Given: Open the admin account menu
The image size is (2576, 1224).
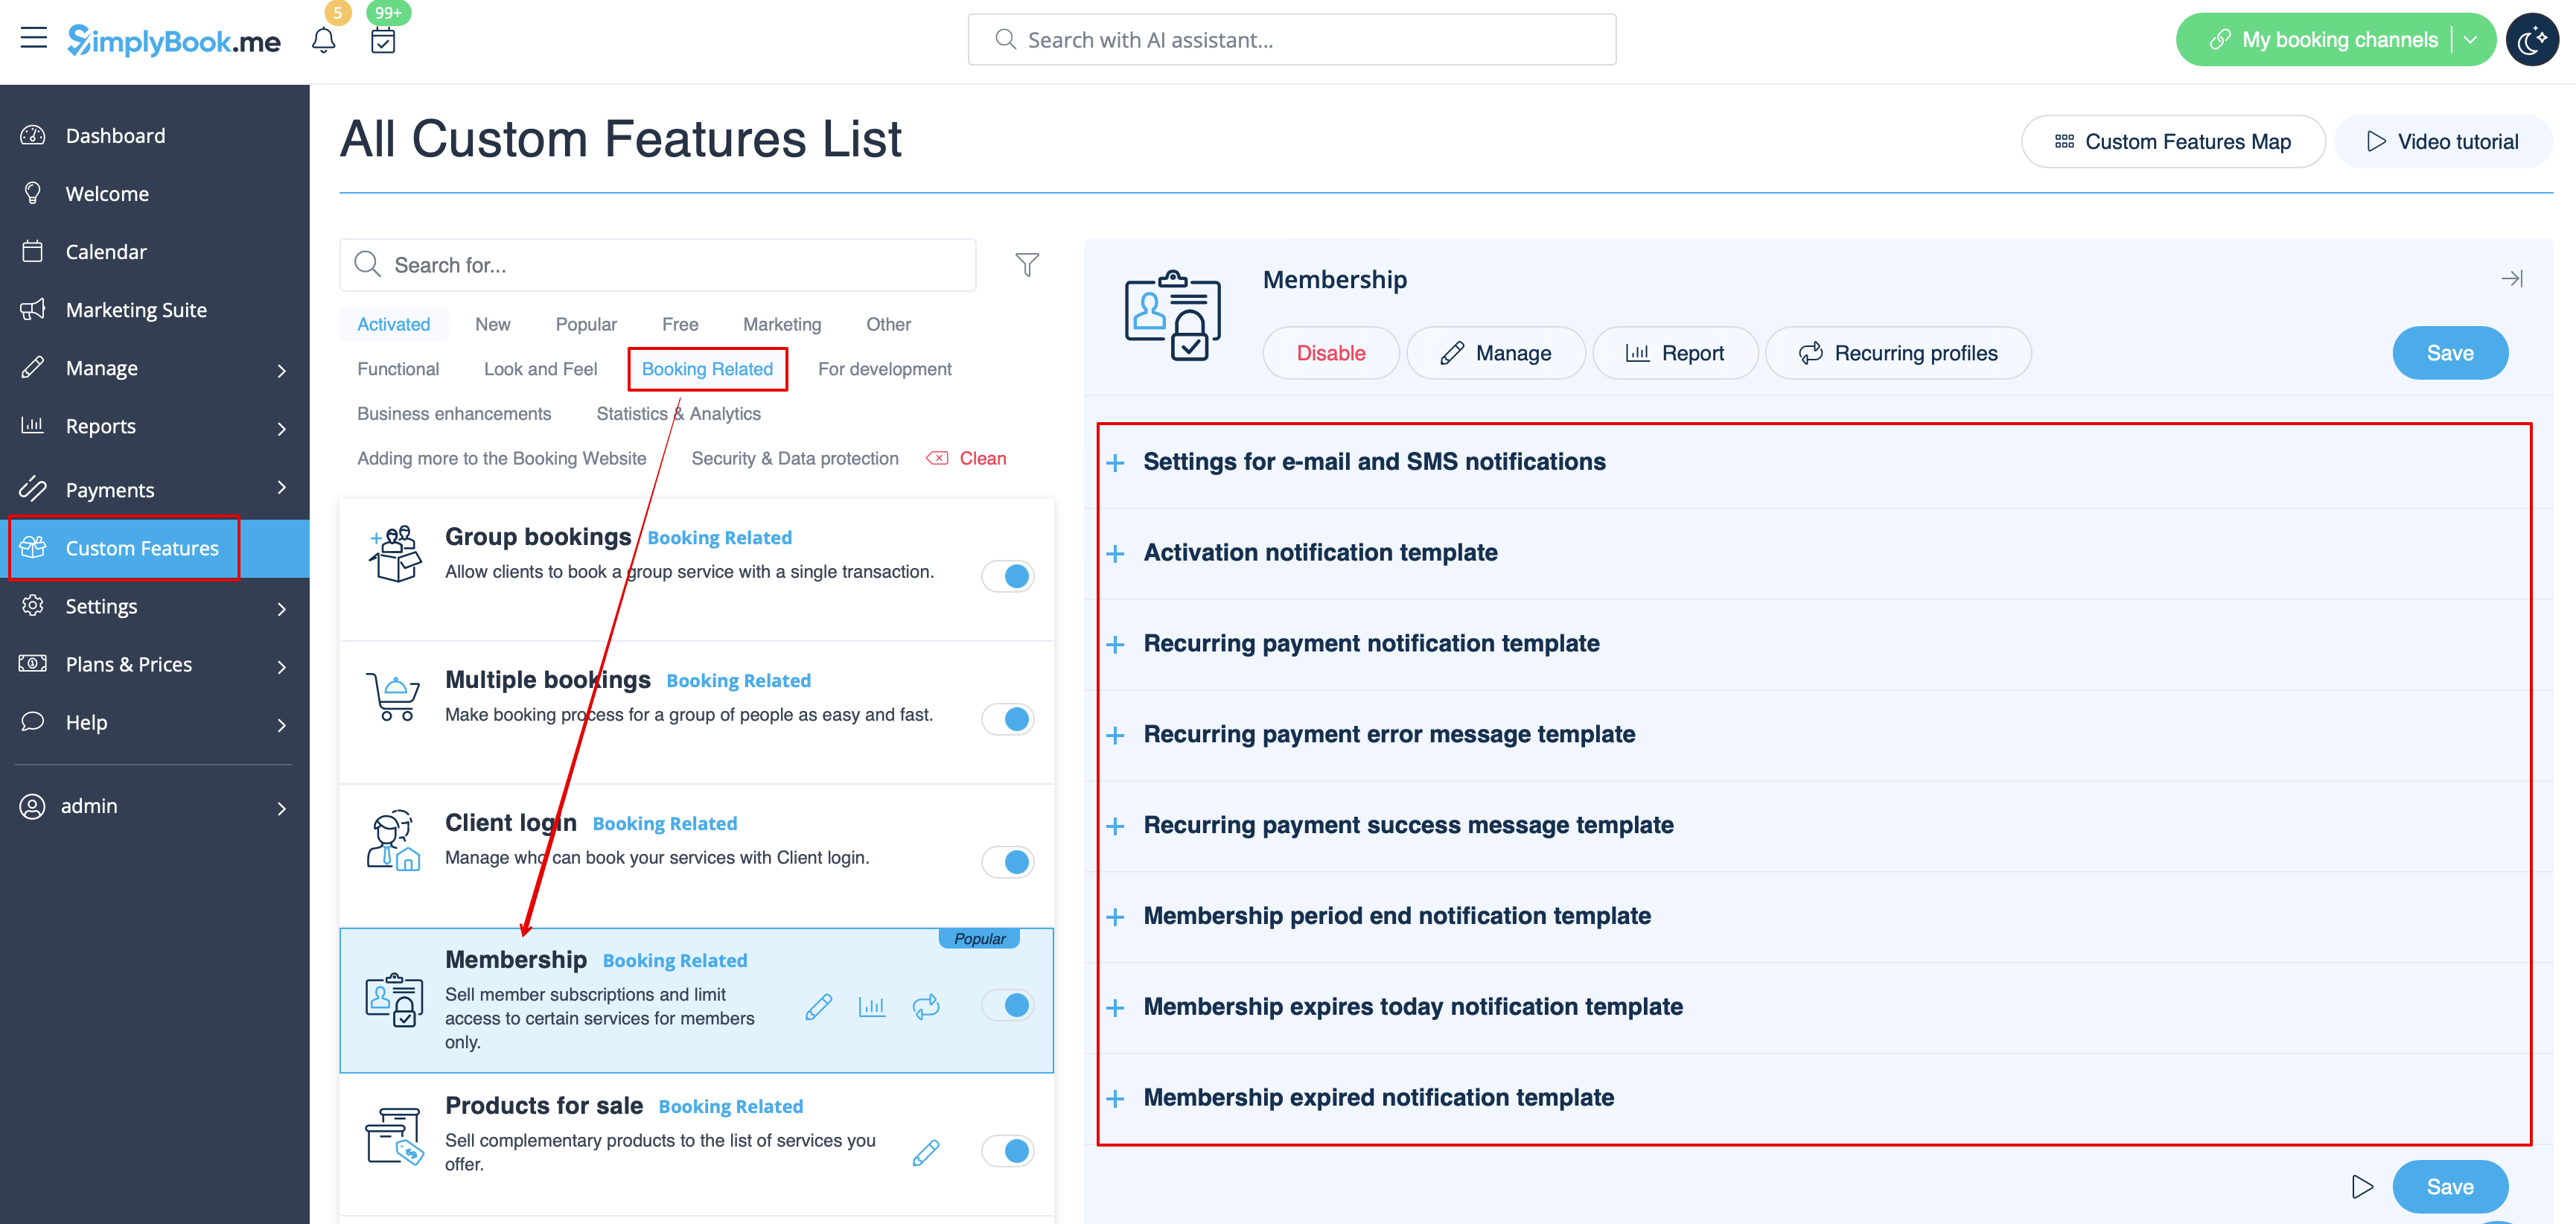Looking at the screenshot, I should 155,806.
